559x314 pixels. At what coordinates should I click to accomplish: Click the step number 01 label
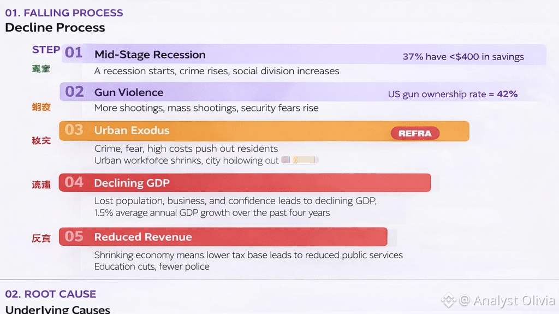74,53
